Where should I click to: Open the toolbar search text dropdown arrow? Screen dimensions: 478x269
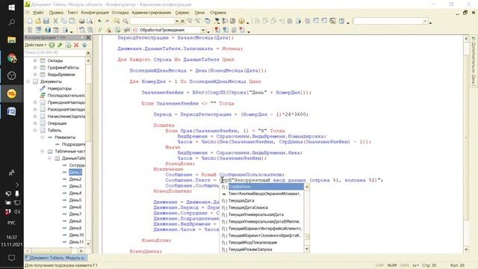[176, 21]
